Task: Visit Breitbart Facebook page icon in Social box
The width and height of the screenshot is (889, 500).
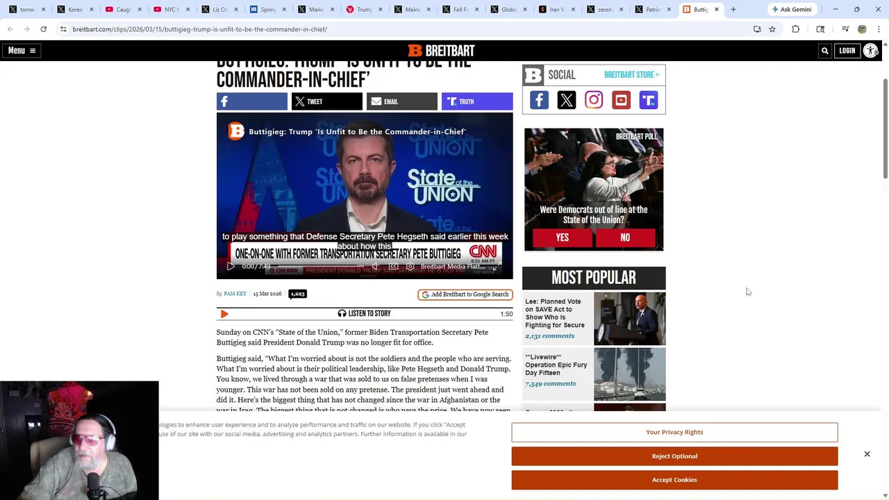Action: [539, 100]
